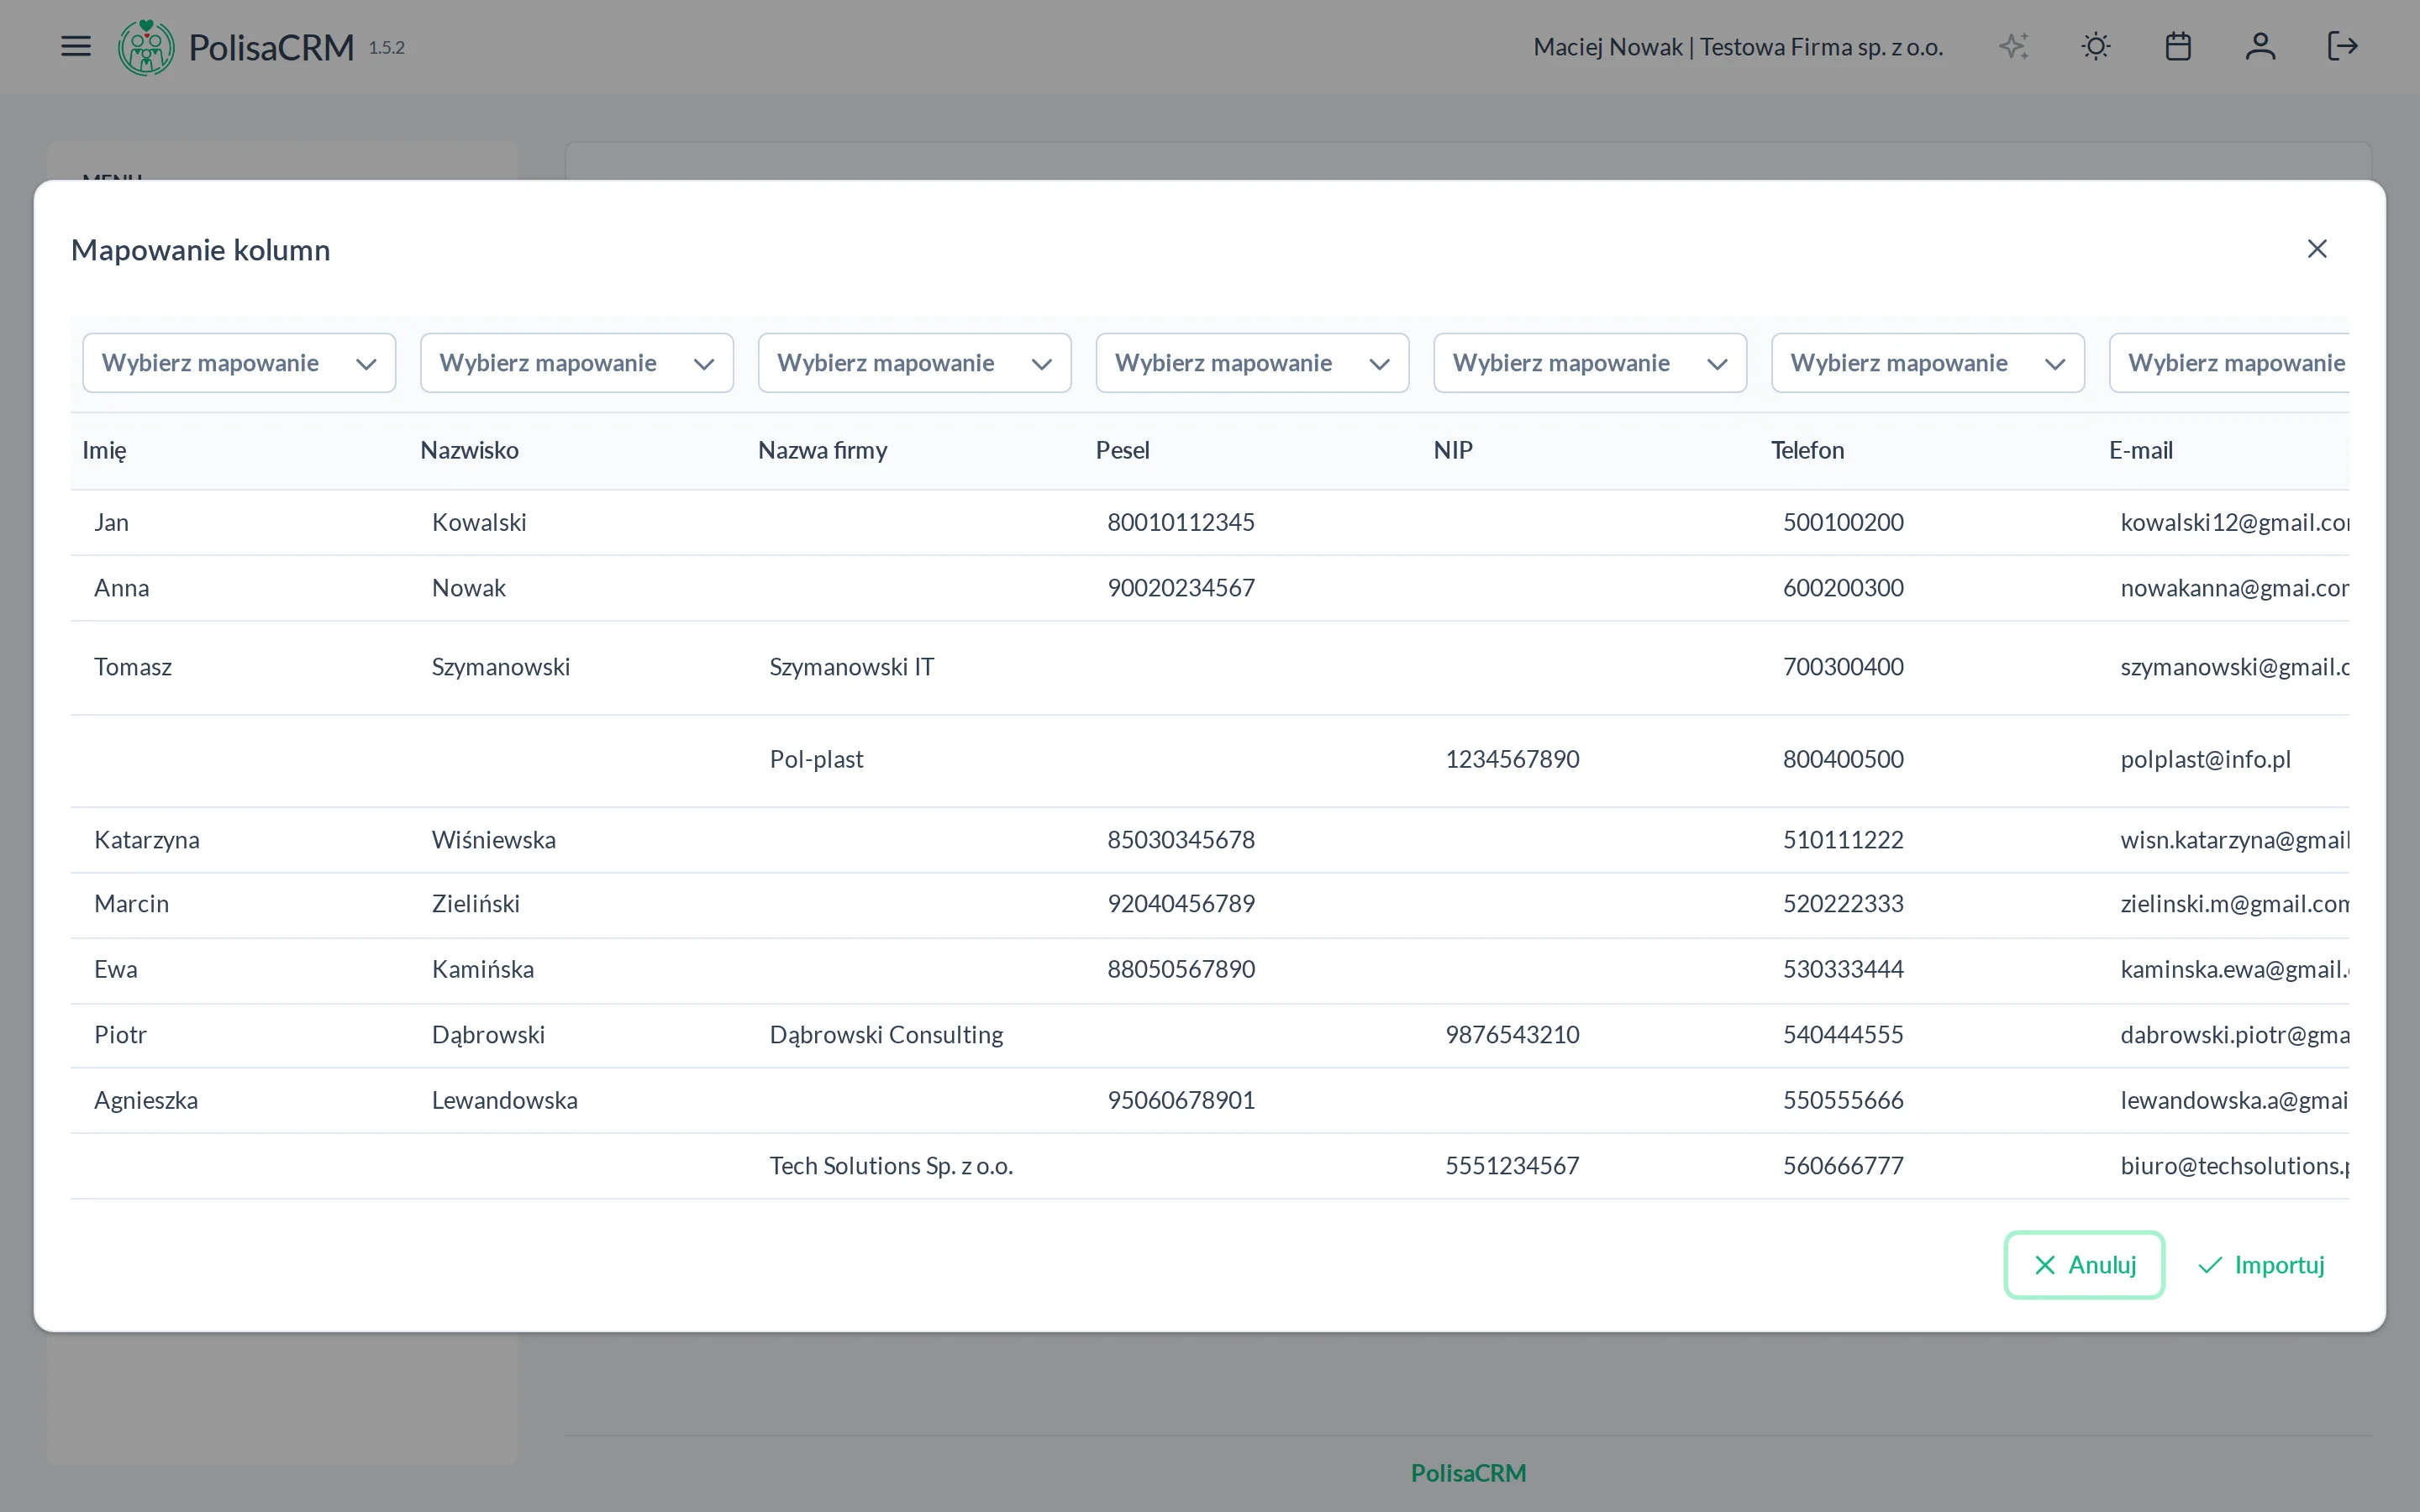Close the Mapowanie kolumn dialog

2317,249
